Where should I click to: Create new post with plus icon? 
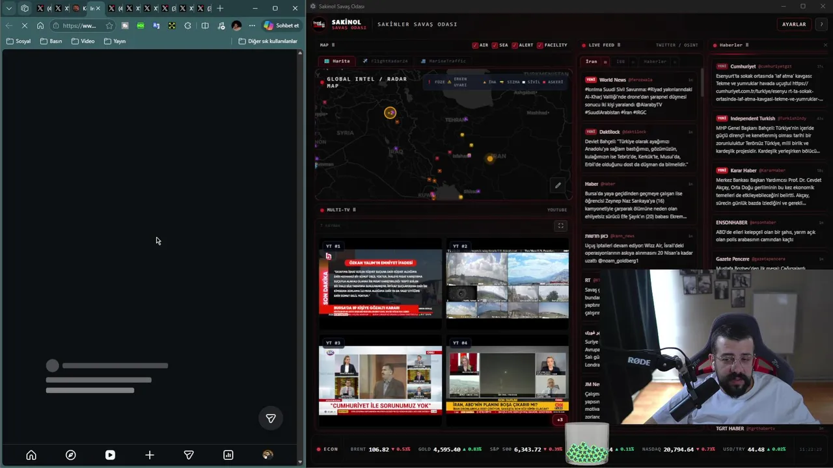coord(150,455)
